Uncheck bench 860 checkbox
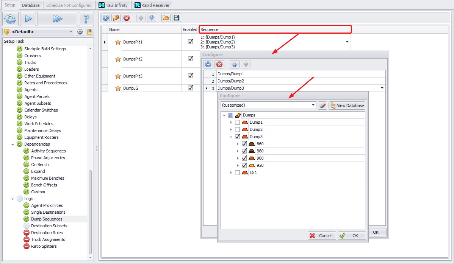The width and height of the screenshot is (454, 264). (244, 144)
